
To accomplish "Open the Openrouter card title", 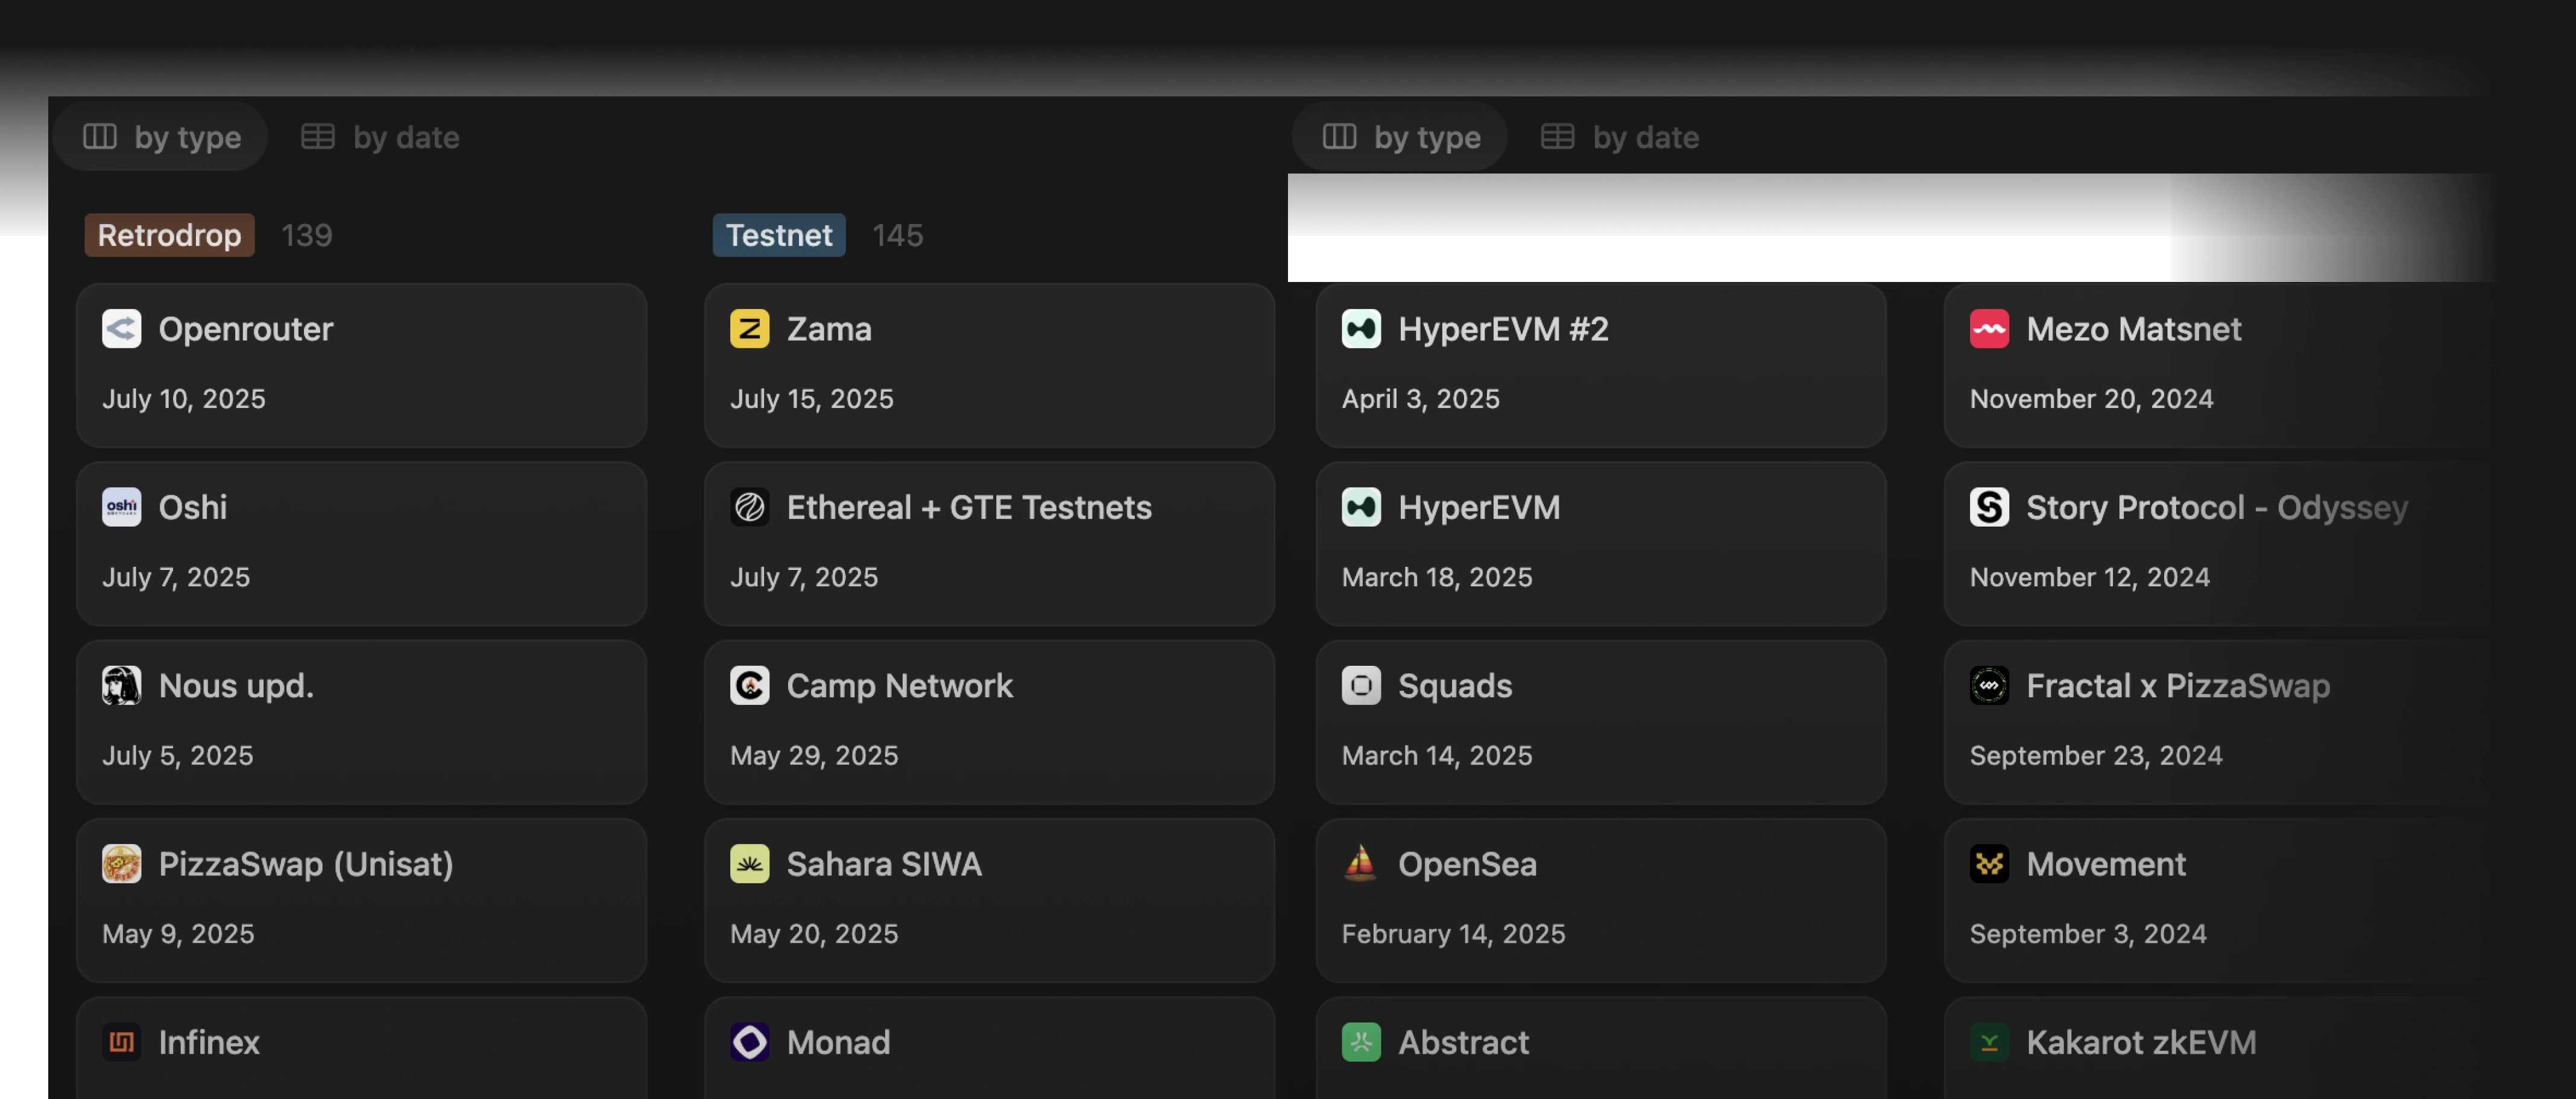I will pos(246,329).
